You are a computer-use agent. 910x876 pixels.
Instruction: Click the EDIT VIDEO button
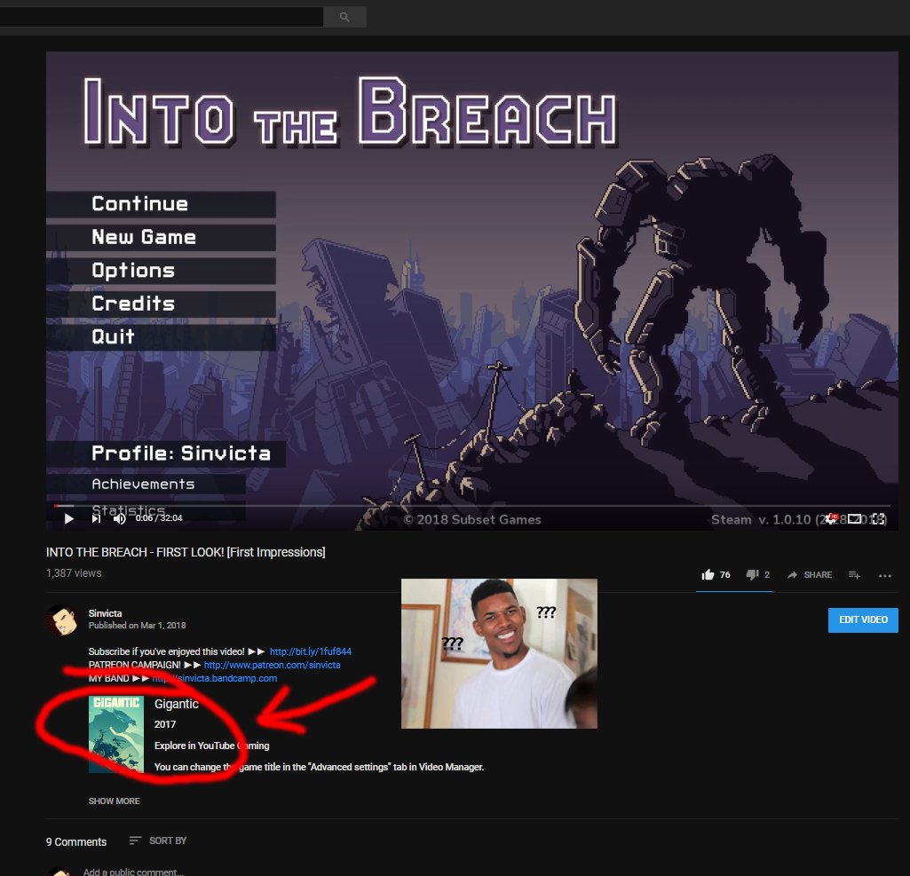pyautogui.click(x=863, y=620)
